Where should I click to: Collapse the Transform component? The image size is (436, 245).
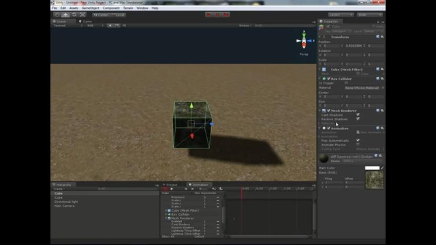(320, 37)
